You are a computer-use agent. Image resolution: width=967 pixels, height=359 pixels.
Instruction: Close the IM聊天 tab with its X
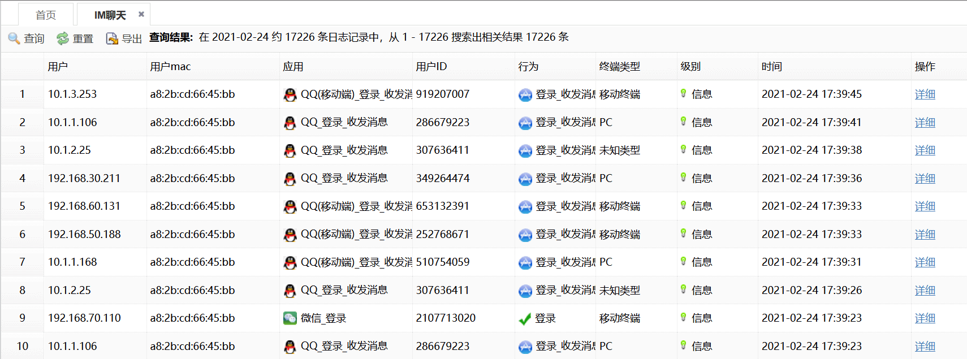point(141,14)
